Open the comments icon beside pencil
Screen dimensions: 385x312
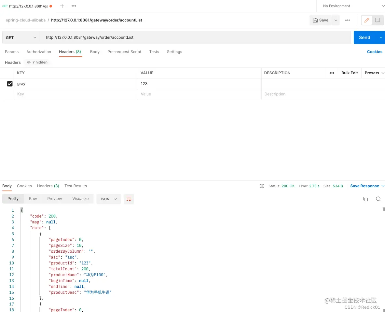[x=378, y=20]
